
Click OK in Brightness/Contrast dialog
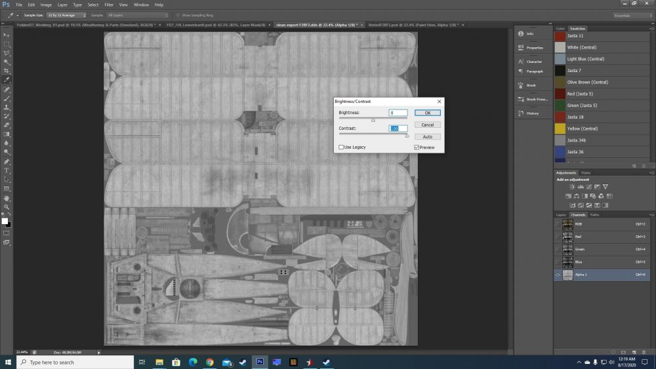pos(427,113)
